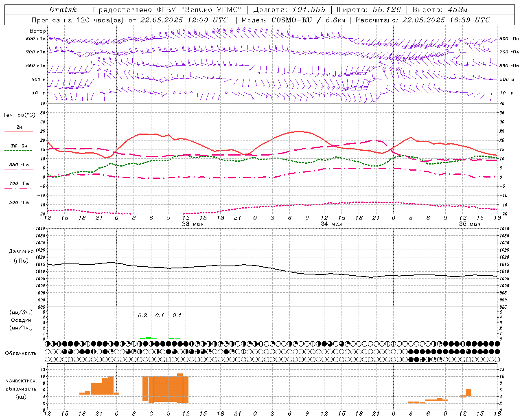The image size is (521, 417).
Task: Click the provider text ФГБУ "ЗапСиб УГМС"
Action: click(199, 10)
